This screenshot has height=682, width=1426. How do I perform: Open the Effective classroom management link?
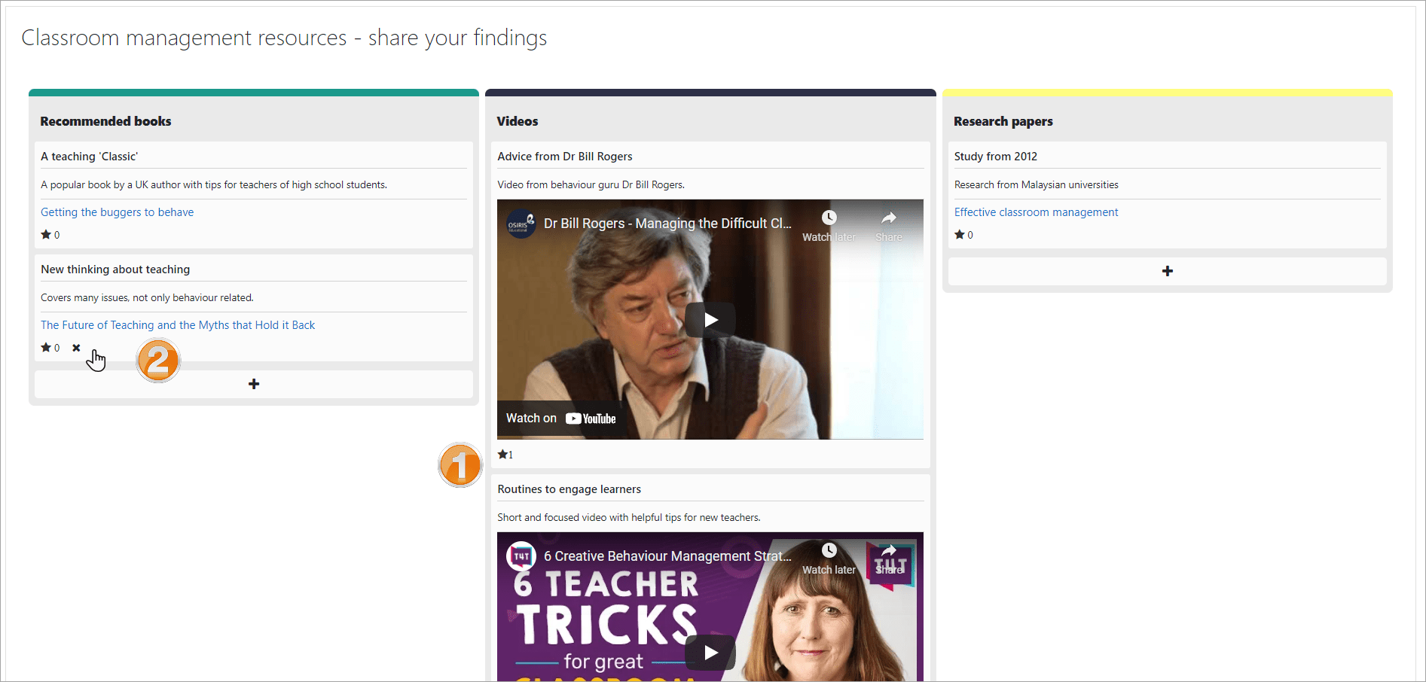pos(1036,212)
